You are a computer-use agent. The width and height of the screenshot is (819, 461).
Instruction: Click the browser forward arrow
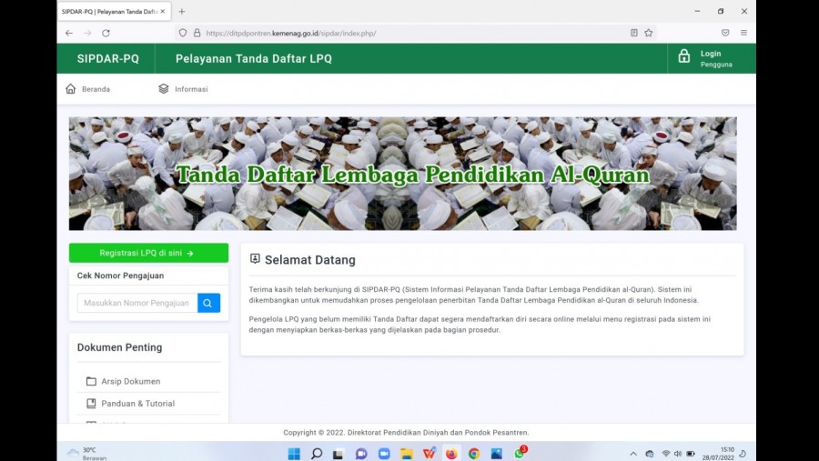(x=87, y=33)
